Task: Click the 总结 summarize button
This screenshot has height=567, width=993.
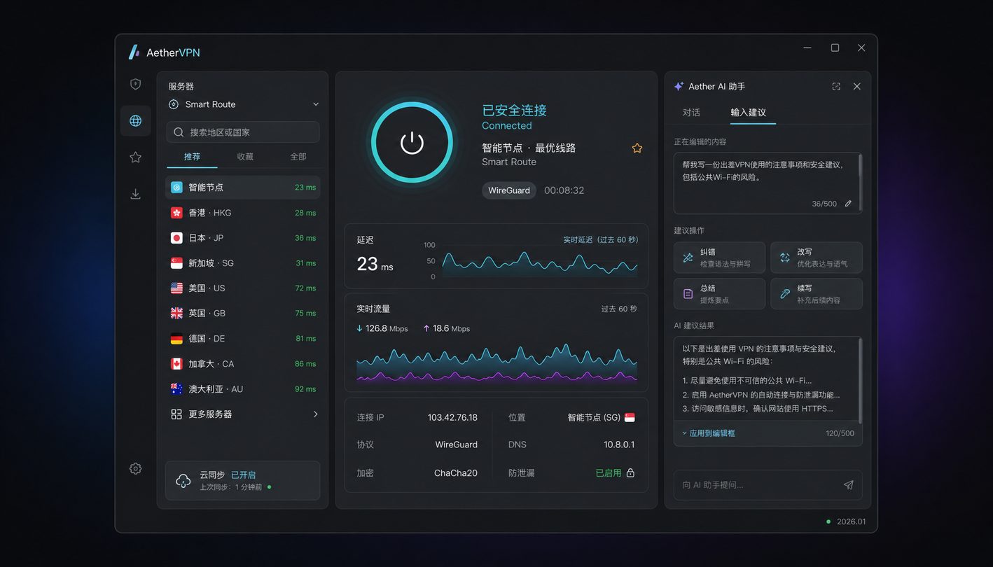Action: 719,293
